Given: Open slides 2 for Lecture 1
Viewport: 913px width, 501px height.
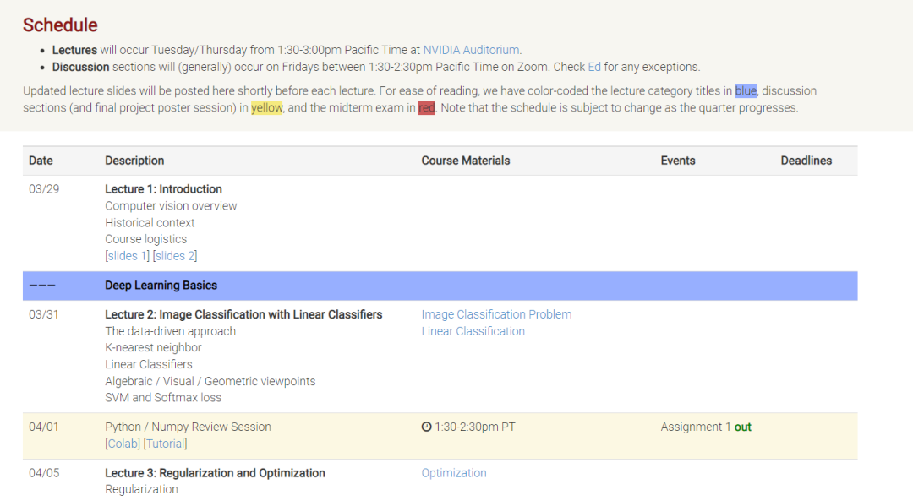Looking at the screenshot, I should point(176,256).
